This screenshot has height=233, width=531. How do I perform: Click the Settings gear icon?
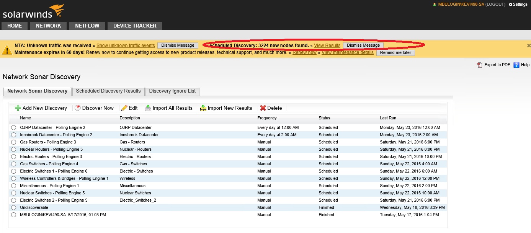[510, 5]
